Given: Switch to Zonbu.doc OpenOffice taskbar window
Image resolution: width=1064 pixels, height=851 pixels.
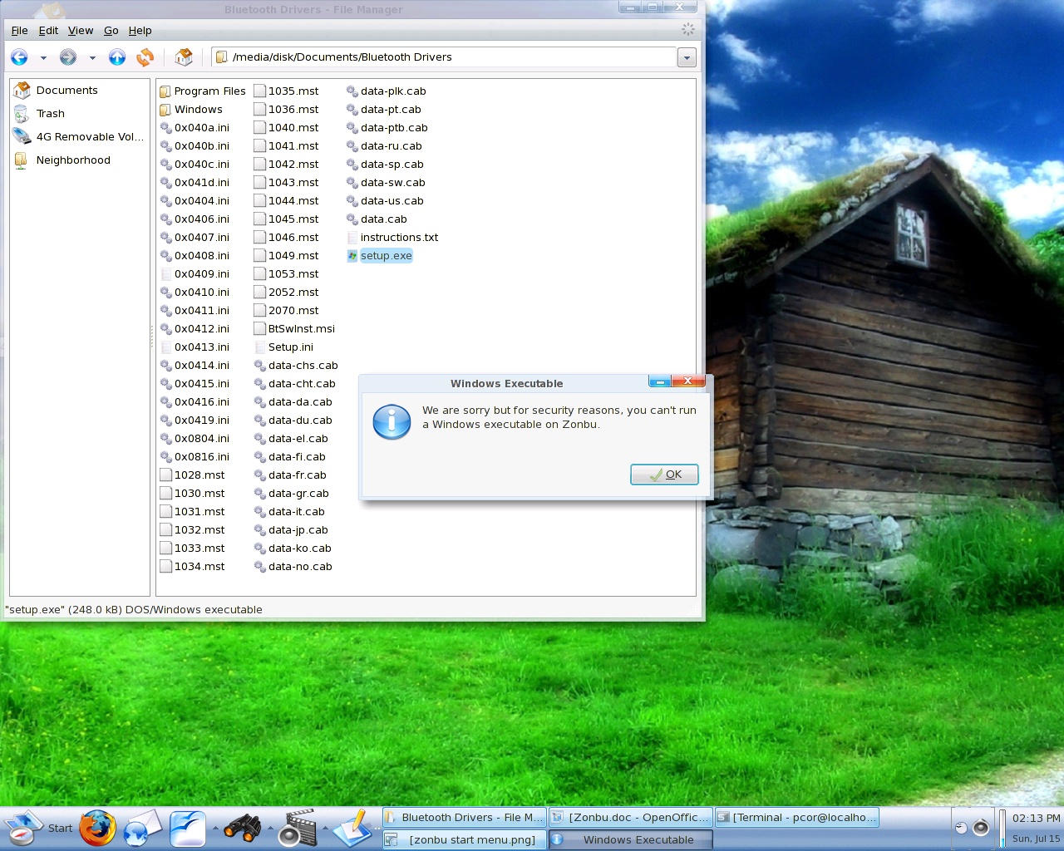Looking at the screenshot, I should (631, 818).
